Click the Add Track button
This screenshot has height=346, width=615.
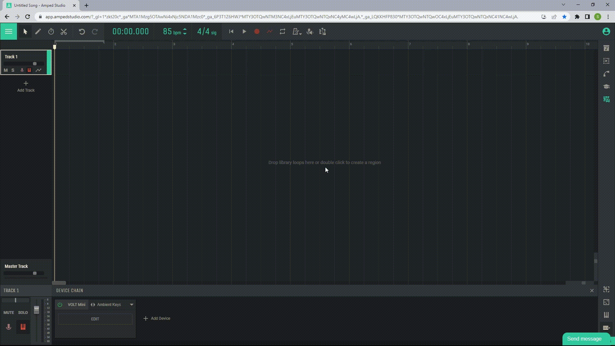tap(26, 86)
